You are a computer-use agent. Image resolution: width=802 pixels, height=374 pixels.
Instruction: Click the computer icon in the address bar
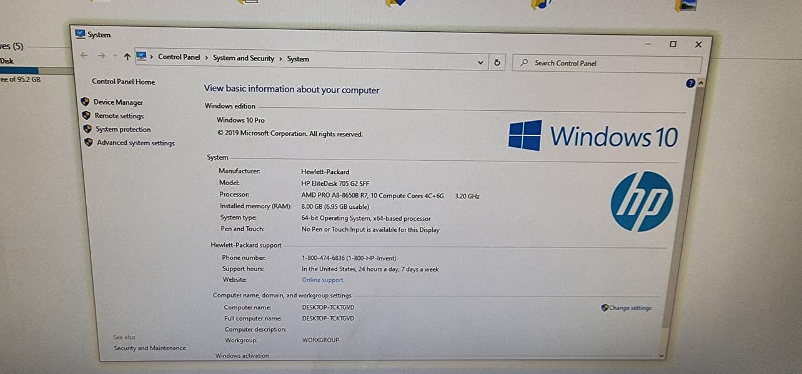[141, 56]
